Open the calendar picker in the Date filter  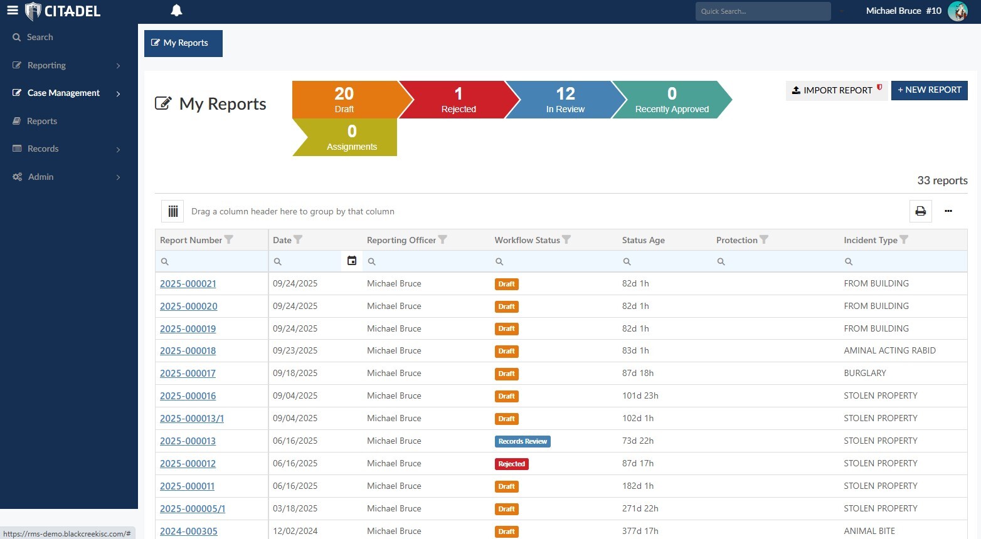(x=351, y=261)
